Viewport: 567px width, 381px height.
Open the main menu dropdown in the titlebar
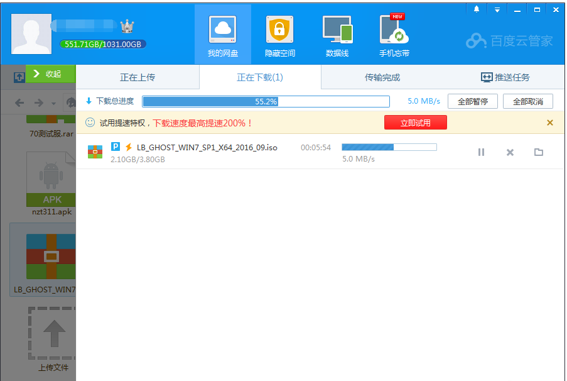pos(497,9)
